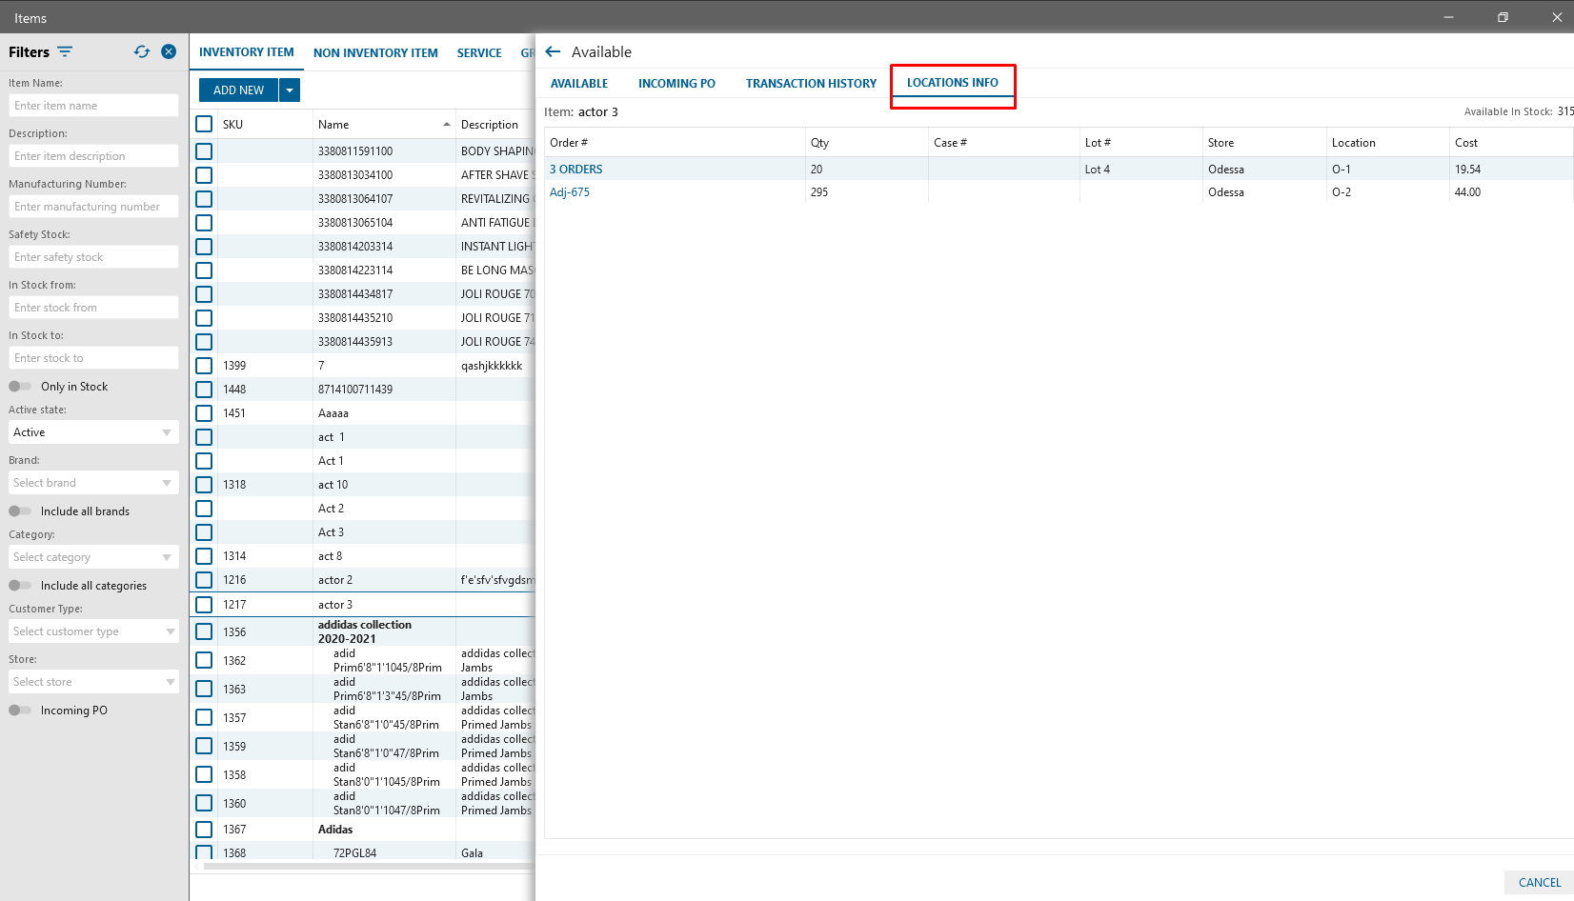The width and height of the screenshot is (1574, 901).
Task: Enable the Include all brands switch
Action: click(x=20, y=511)
